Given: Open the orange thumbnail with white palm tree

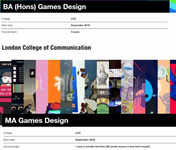Looking at the screenshot, I should [x=54, y=87].
